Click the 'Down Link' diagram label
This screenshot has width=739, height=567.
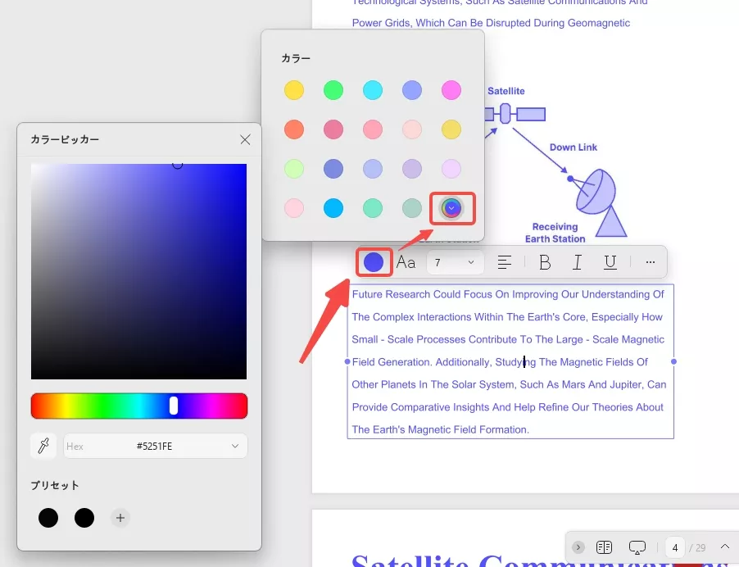(x=574, y=147)
